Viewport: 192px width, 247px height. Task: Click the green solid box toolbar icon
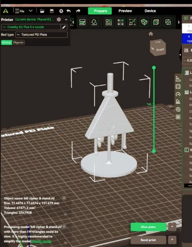144,22
